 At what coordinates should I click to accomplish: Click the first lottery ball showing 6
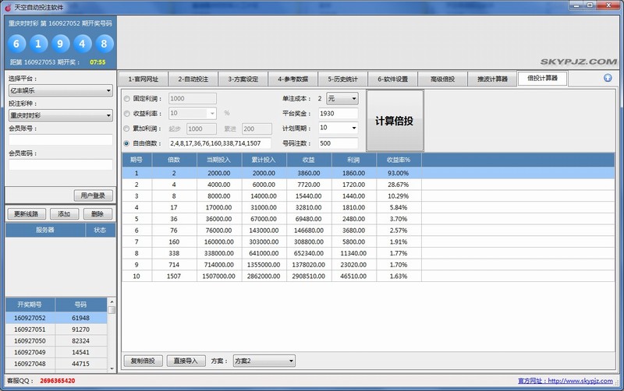[x=17, y=42]
